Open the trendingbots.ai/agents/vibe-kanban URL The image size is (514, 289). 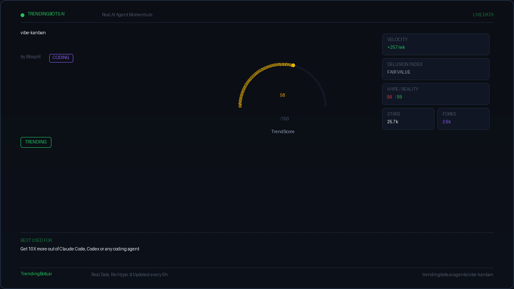click(457, 274)
